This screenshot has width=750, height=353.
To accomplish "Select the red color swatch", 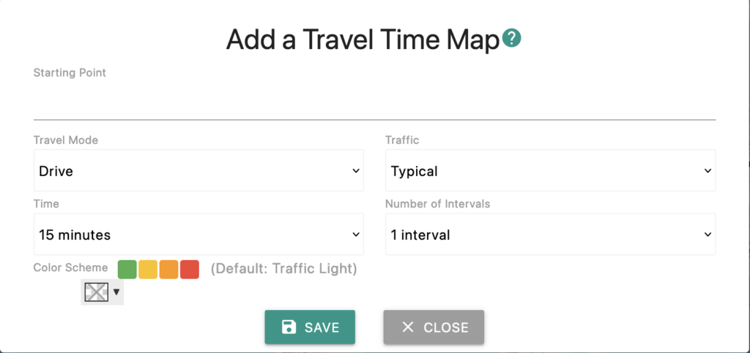I will [x=190, y=269].
